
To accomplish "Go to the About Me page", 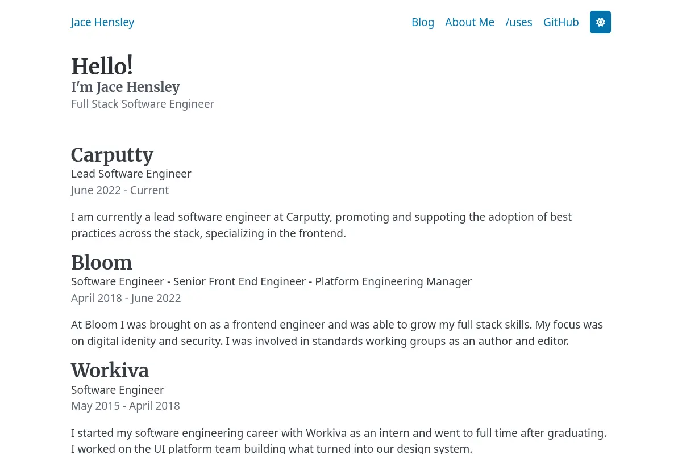I will [x=469, y=22].
